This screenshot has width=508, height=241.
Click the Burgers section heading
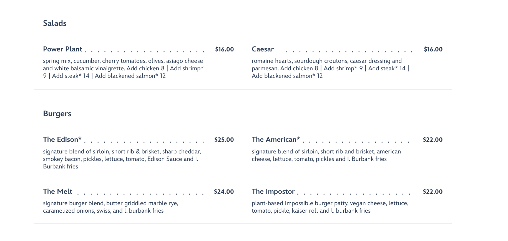57,114
